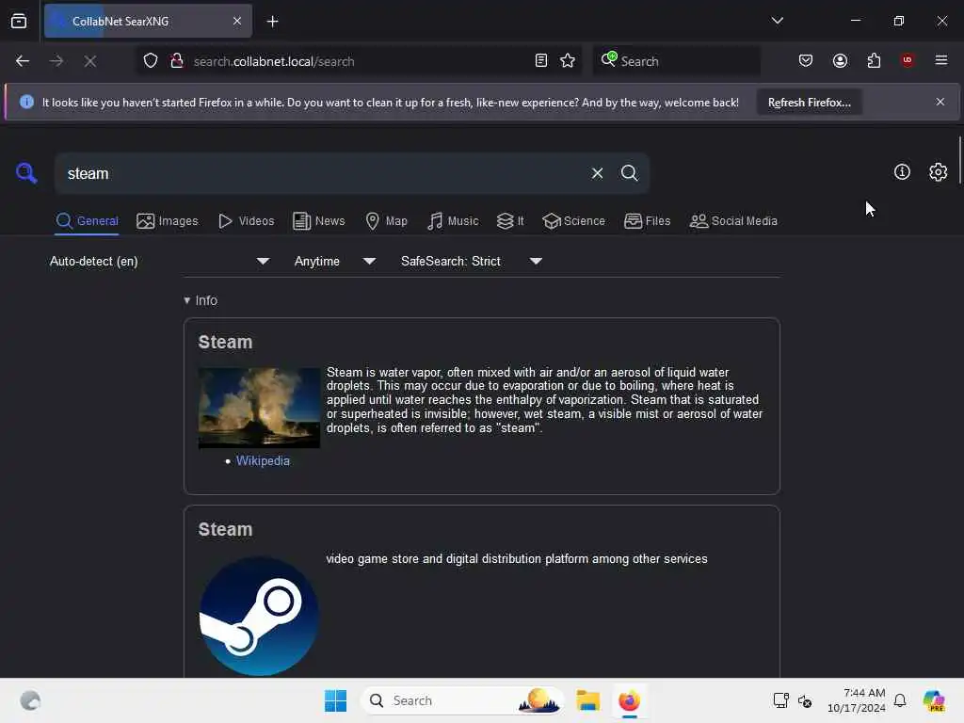Close the CollabNet SearXNG tab
The width and height of the screenshot is (964, 723).
(237, 21)
